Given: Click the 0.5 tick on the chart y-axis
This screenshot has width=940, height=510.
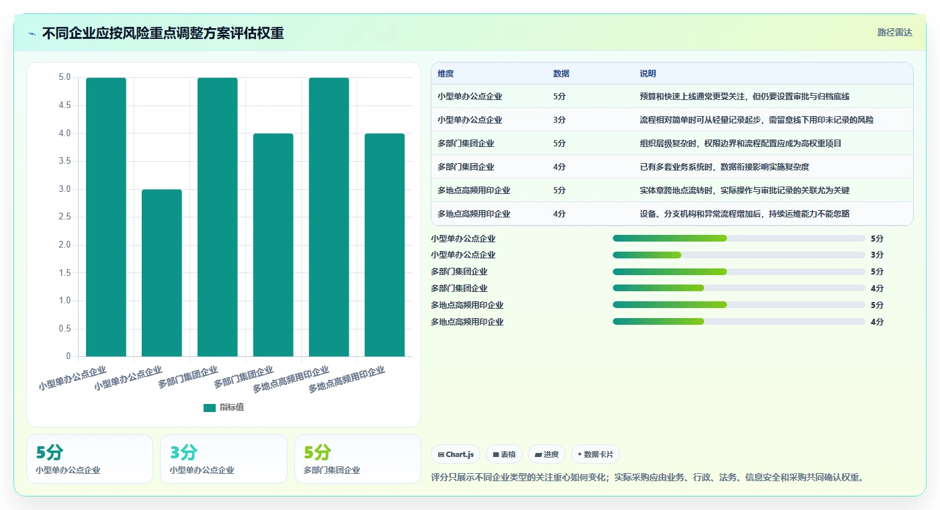Looking at the screenshot, I should 65,328.
